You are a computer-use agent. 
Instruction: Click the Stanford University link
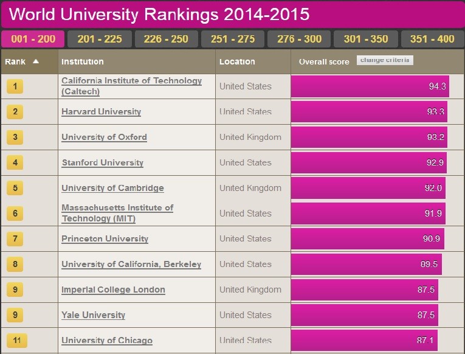coord(102,163)
